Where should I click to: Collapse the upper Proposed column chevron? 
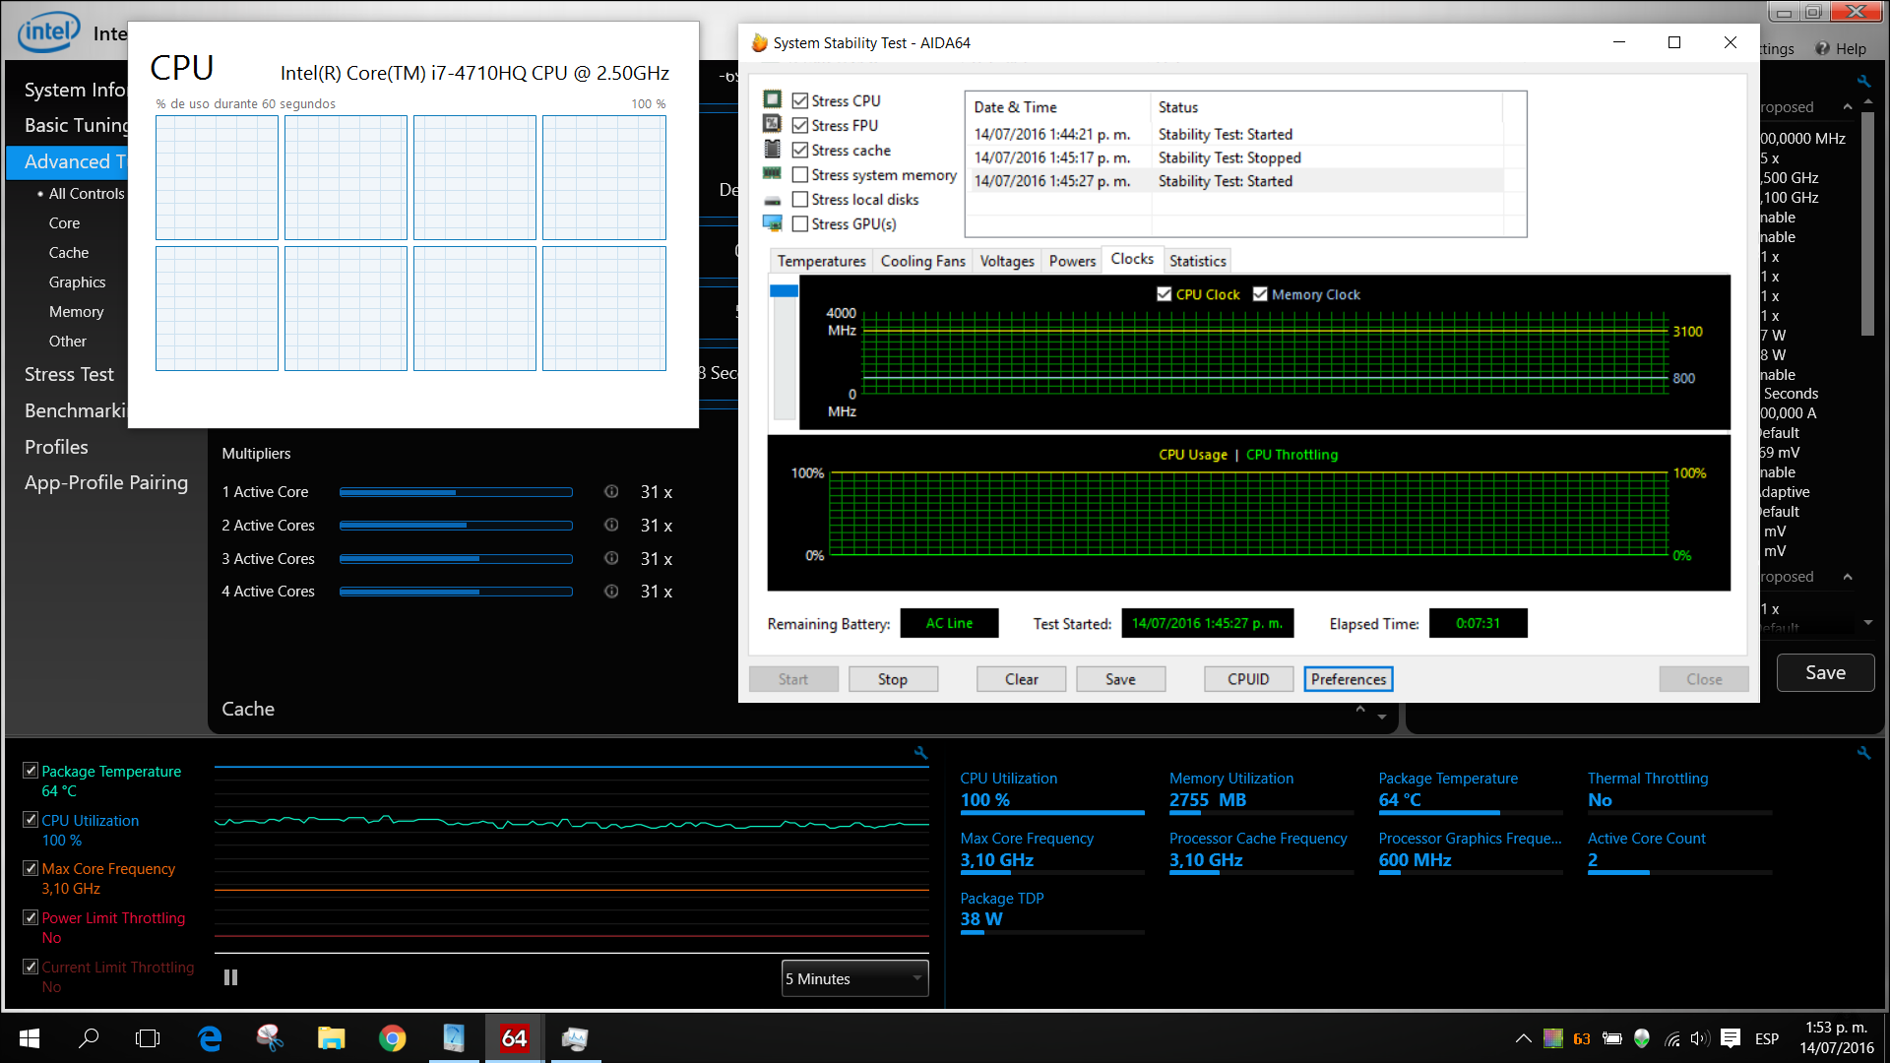coord(1848,106)
